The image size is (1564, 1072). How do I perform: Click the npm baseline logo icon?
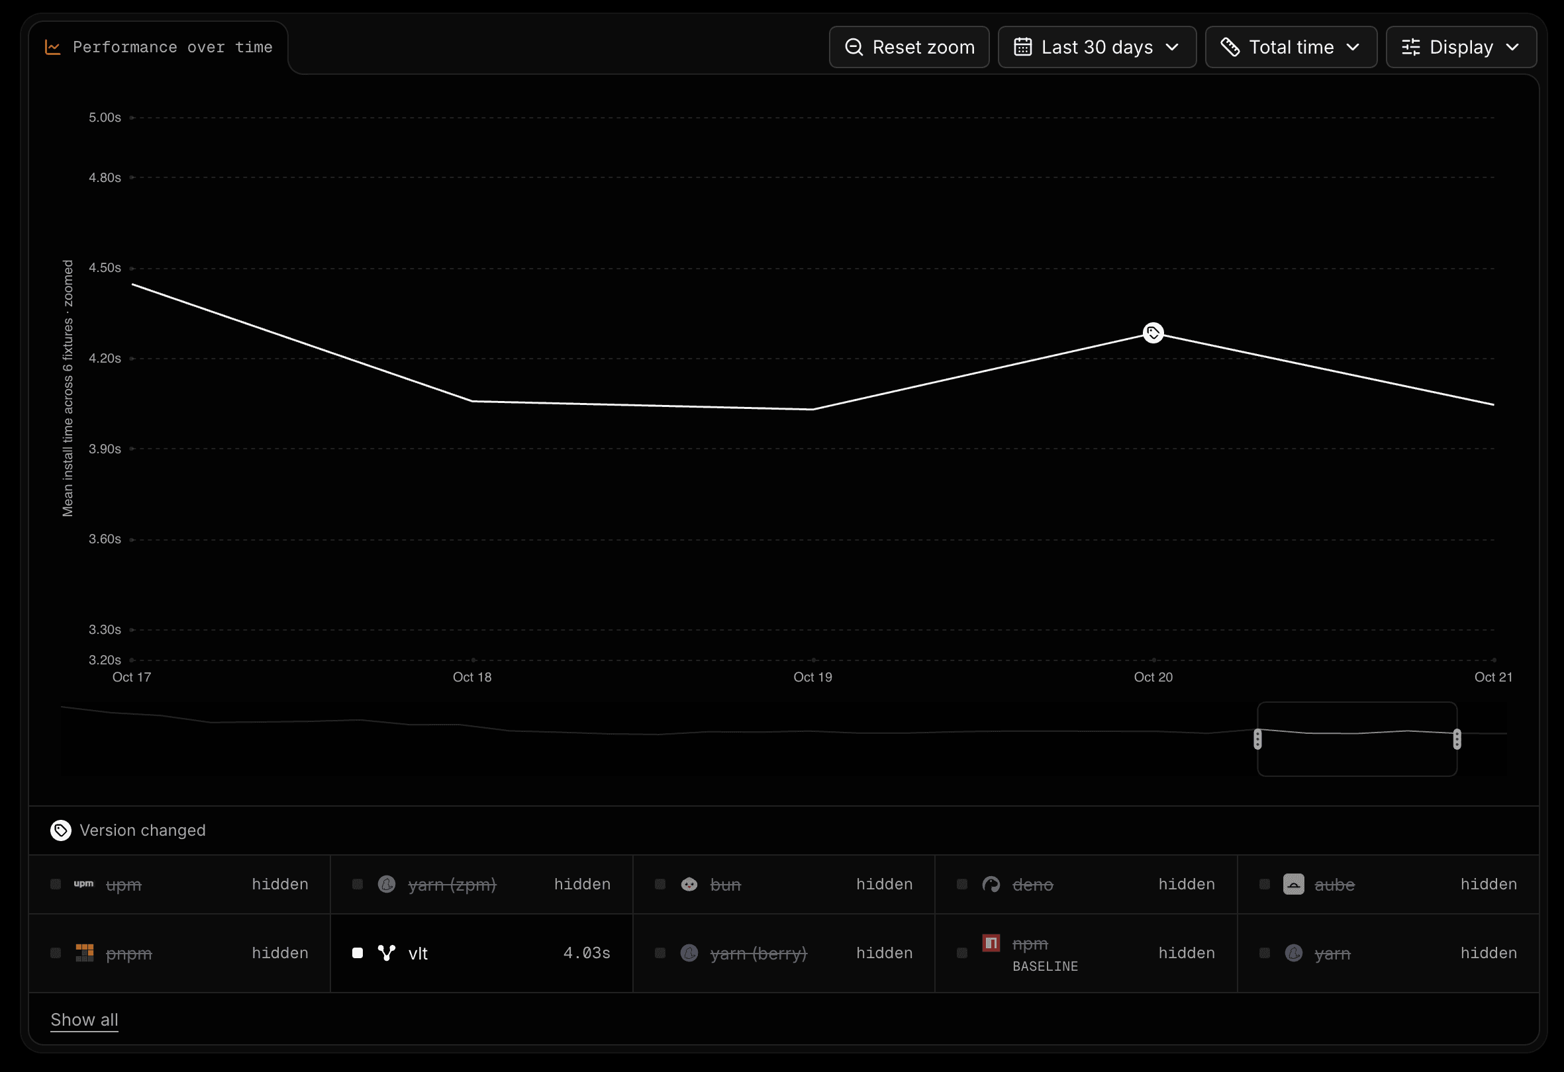[x=991, y=944]
